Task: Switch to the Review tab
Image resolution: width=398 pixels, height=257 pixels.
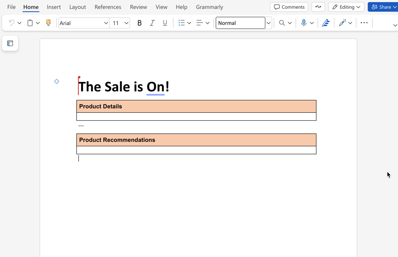Action: click(138, 7)
